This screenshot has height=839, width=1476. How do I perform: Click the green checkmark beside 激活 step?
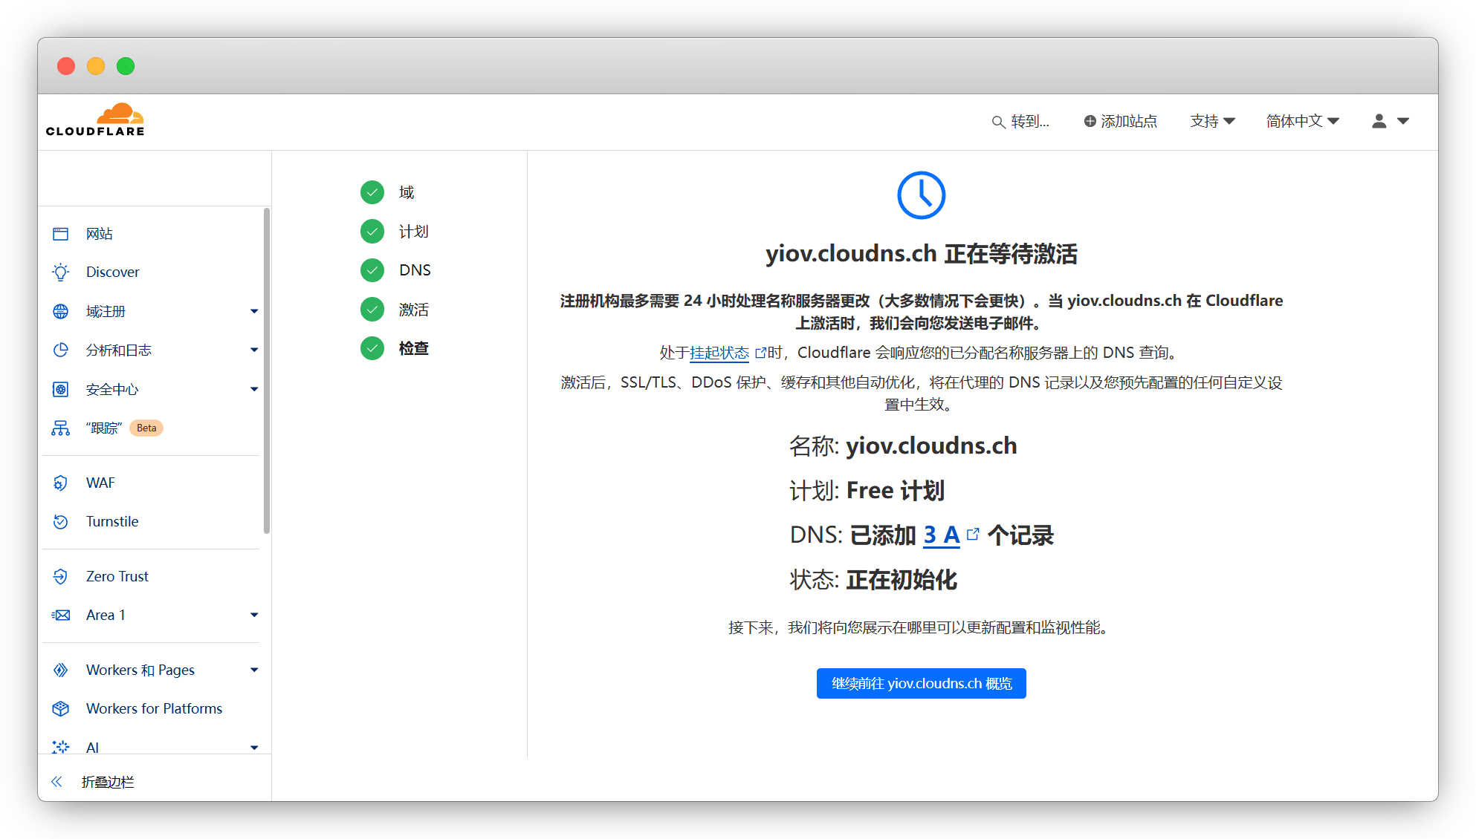click(372, 309)
